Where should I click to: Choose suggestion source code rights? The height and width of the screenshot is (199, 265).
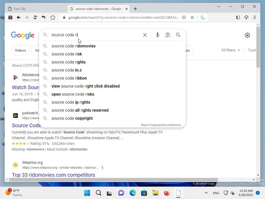point(113,62)
